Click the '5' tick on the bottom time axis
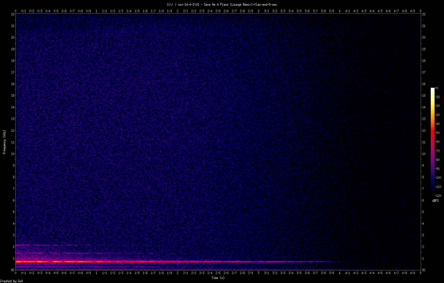Viewport: 444px width, 283px height. click(421, 273)
